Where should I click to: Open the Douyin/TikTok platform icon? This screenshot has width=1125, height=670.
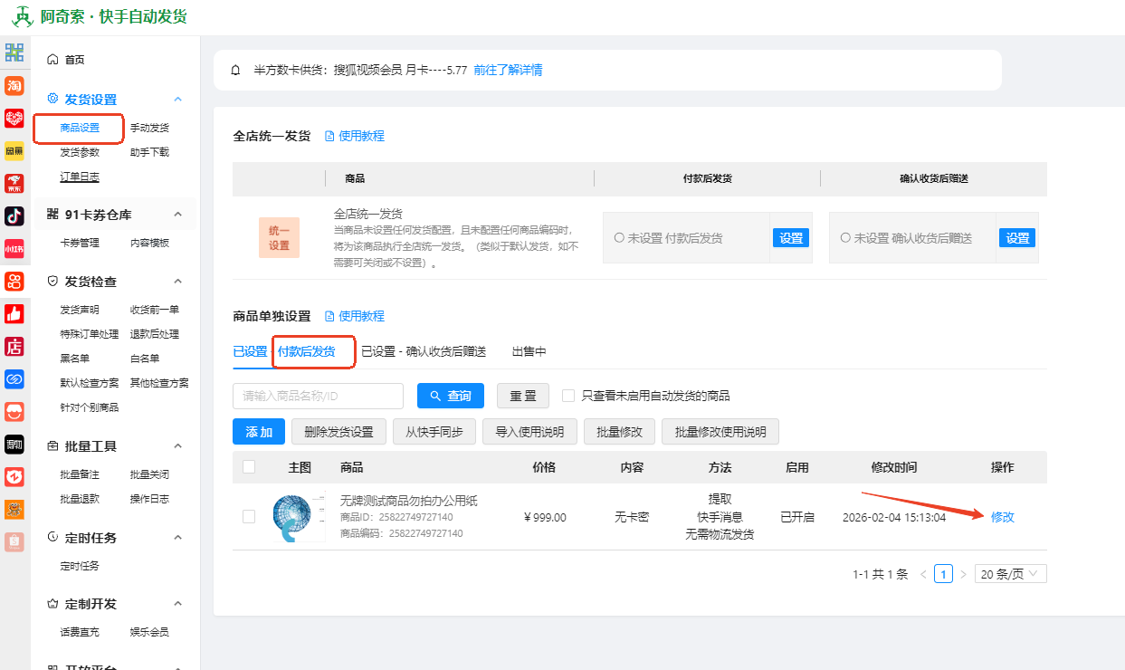[x=14, y=215]
